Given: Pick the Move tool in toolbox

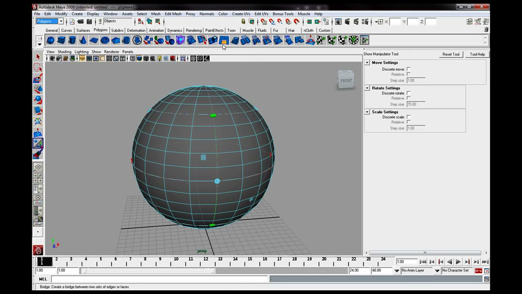Looking at the screenshot, I should [38, 89].
